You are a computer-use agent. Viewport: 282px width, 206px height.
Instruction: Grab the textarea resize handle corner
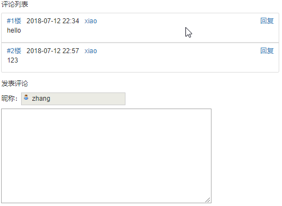click(208, 200)
